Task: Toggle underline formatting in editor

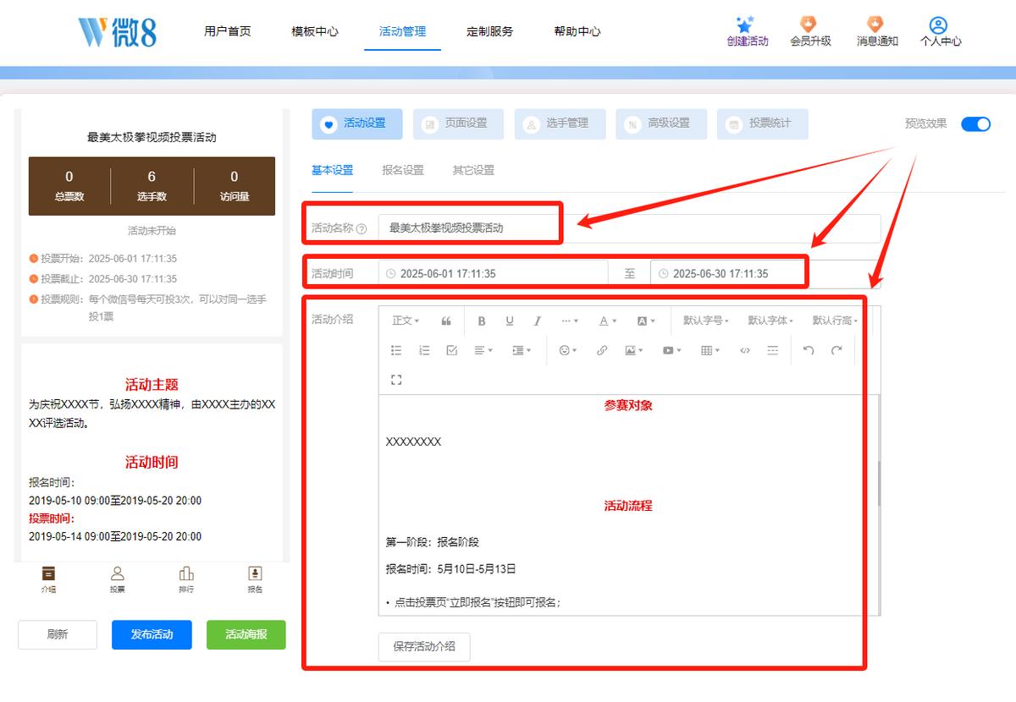Action: pyautogui.click(x=510, y=321)
